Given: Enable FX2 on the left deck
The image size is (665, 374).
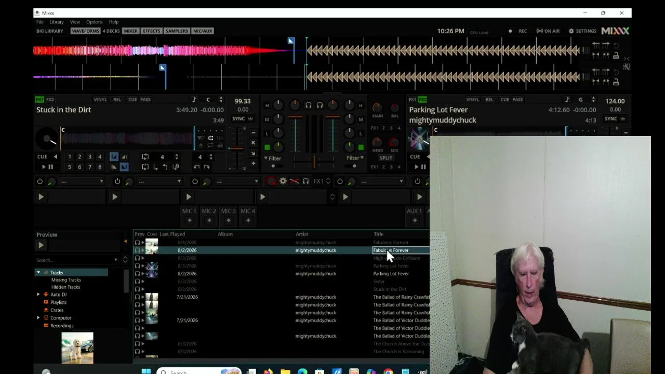Looking at the screenshot, I should tap(50, 100).
